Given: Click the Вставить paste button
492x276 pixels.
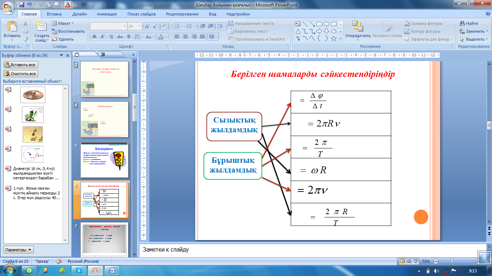Looking at the screenshot, I should (x=12, y=30).
